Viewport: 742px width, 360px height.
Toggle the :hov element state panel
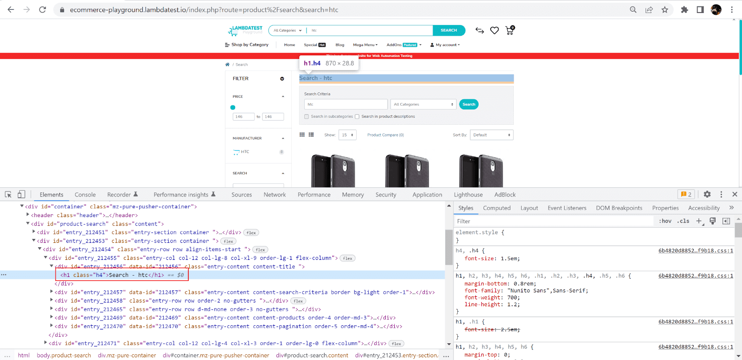[665, 221]
